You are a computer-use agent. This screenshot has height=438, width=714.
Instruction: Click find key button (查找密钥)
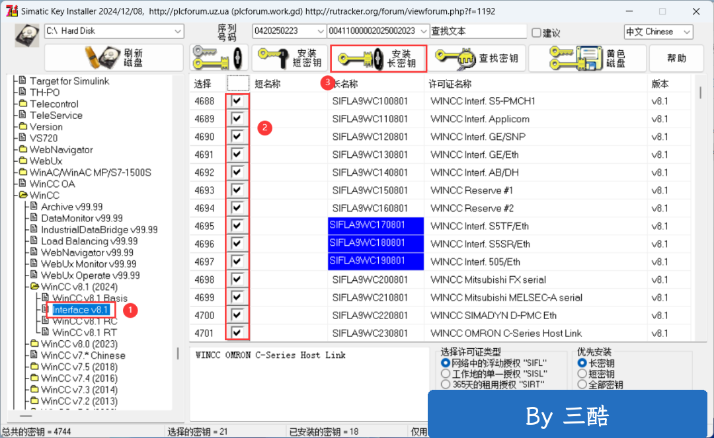(x=477, y=57)
